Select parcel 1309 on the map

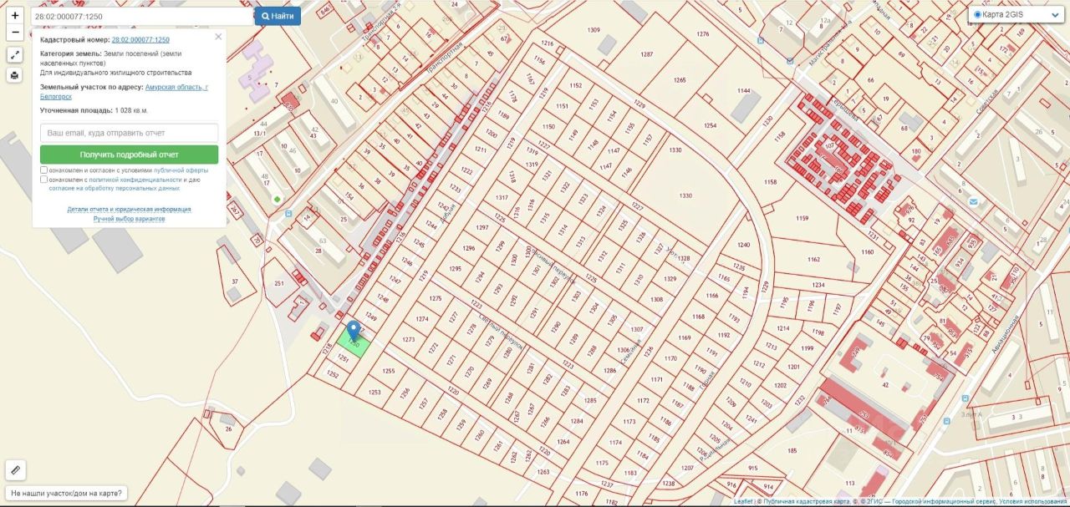coord(594,30)
